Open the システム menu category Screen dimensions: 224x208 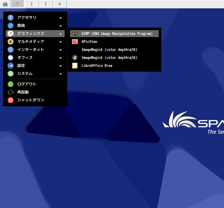tap(35, 74)
